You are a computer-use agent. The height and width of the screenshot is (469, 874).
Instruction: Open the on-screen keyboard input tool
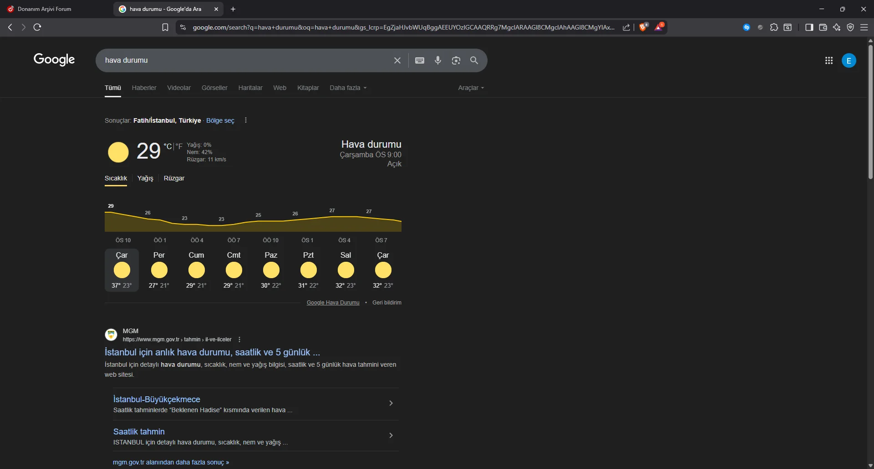(420, 60)
